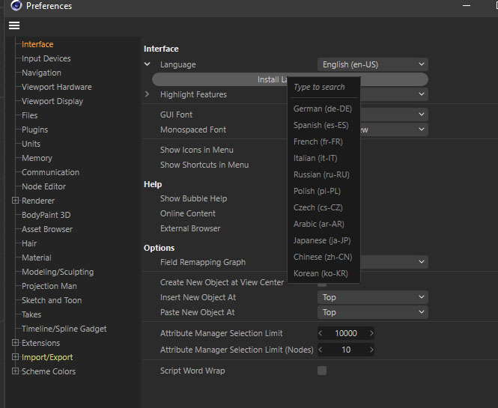Image resolution: width=498 pixels, height=408 pixels.
Task: Expand the Import/Export tree node
Action: coord(15,357)
